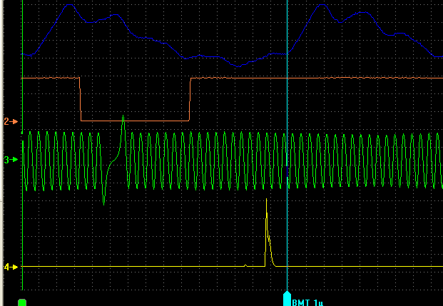
Task: Select the green channel 3 ground marker
Action: (11, 160)
